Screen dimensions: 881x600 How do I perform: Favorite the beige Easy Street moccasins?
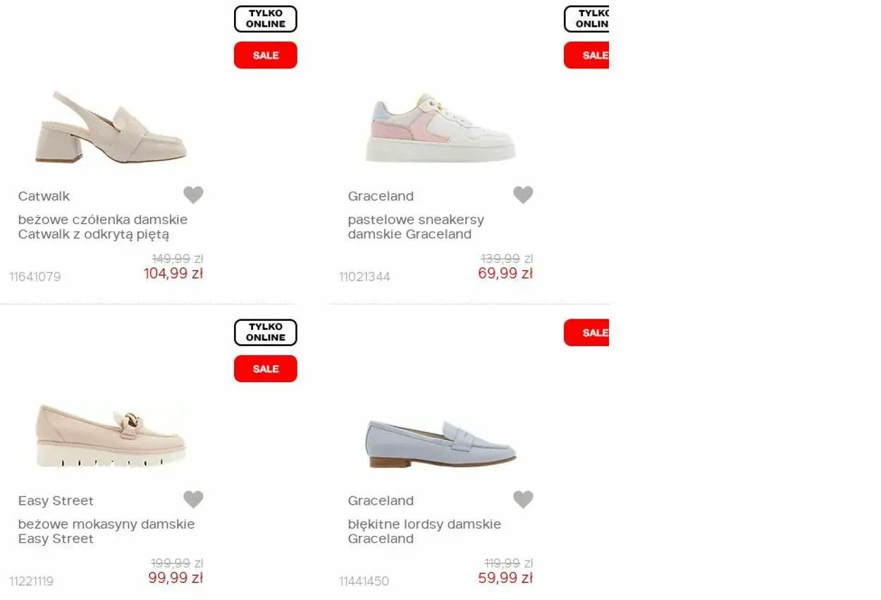click(x=193, y=499)
